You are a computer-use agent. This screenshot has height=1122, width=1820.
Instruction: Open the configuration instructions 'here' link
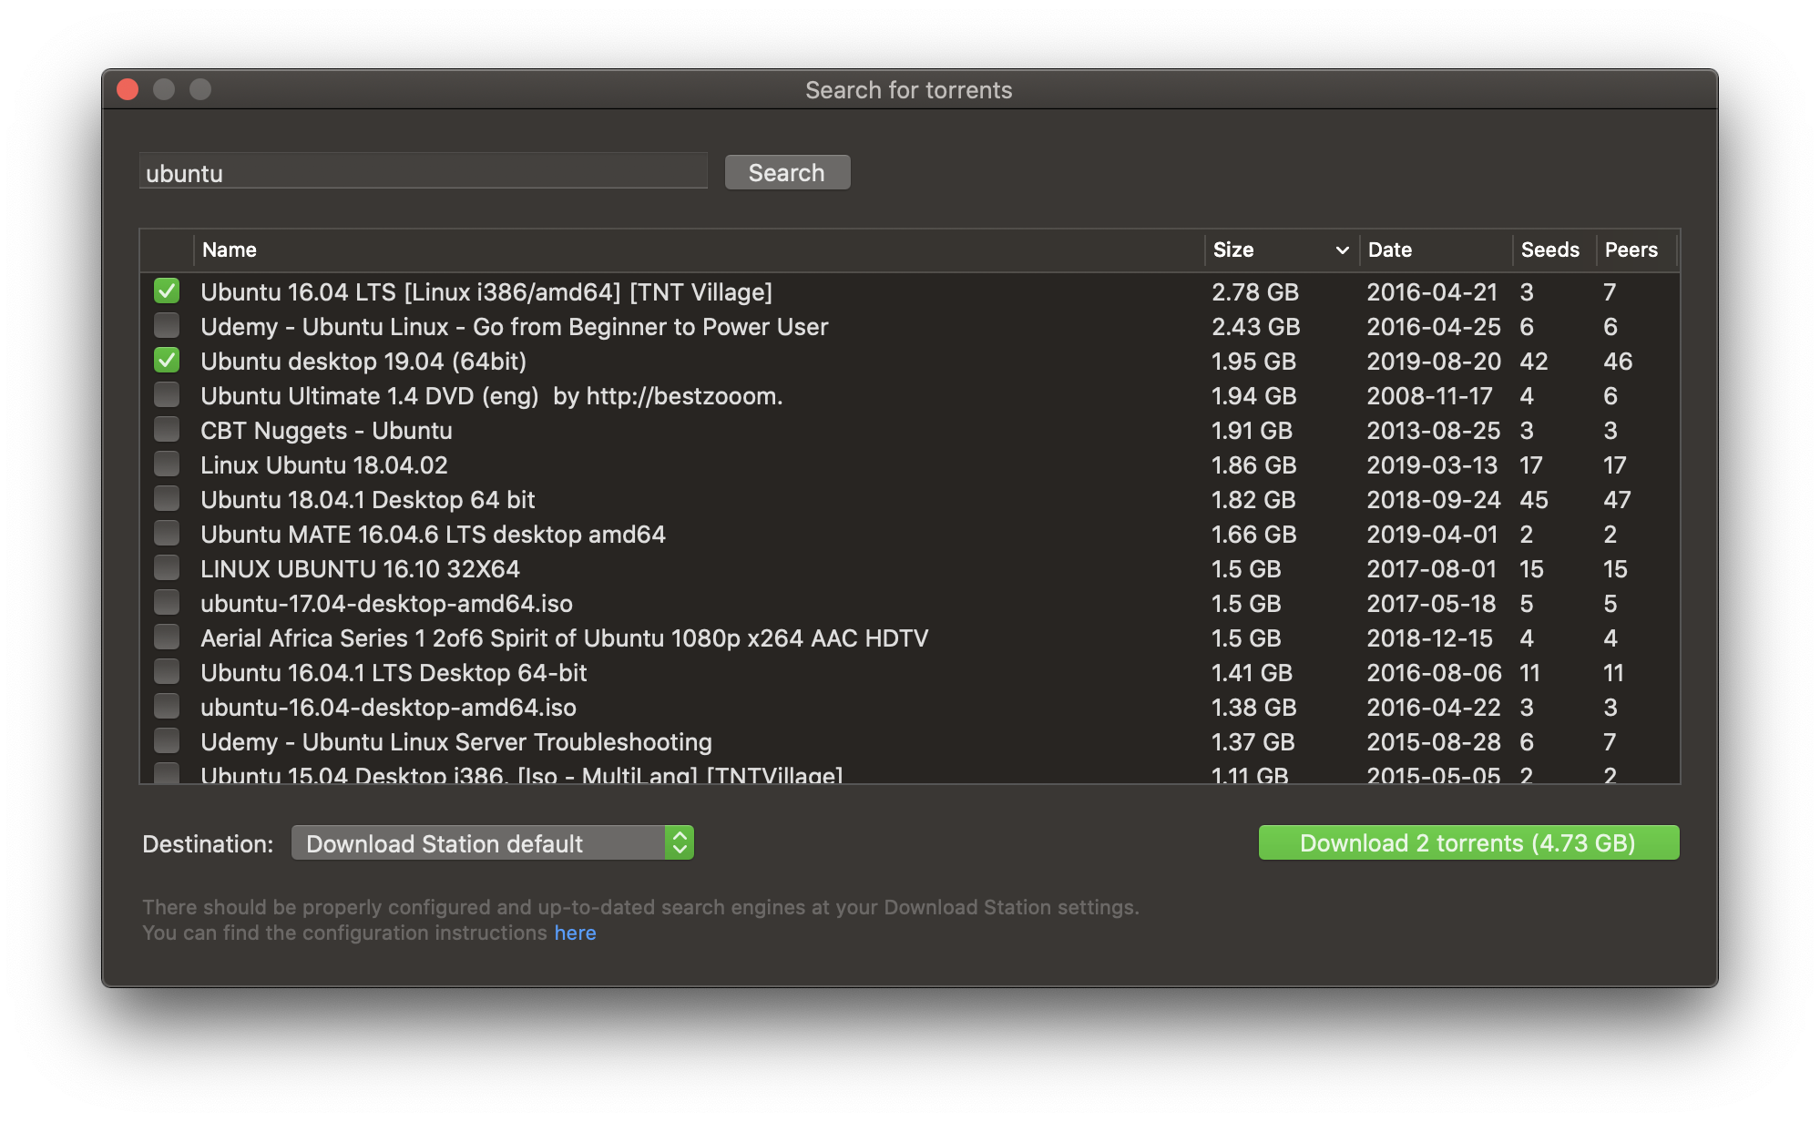pyautogui.click(x=575, y=933)
